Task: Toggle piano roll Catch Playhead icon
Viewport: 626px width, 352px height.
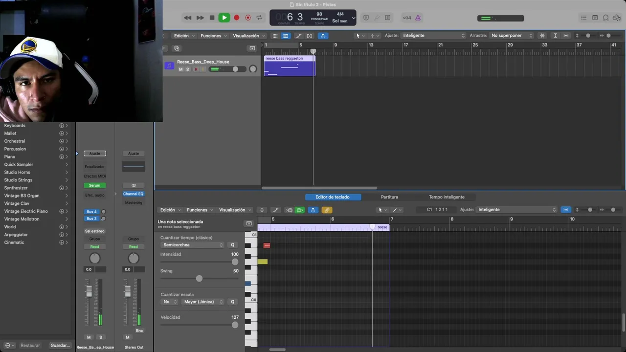Action: 313,210
